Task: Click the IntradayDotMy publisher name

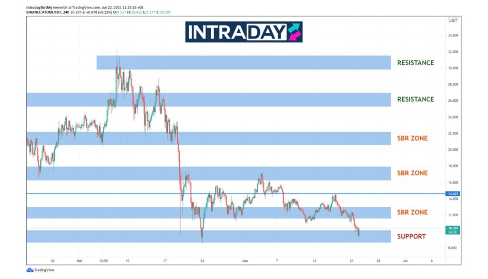Action: coord(39,7)
